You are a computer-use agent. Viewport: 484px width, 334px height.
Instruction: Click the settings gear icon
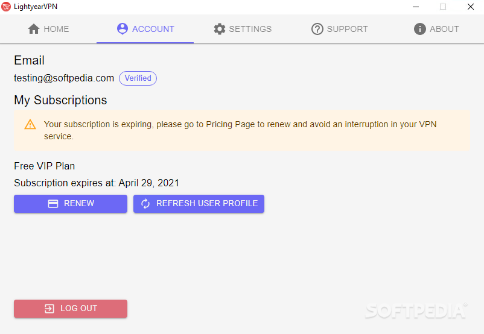[220, 29]
